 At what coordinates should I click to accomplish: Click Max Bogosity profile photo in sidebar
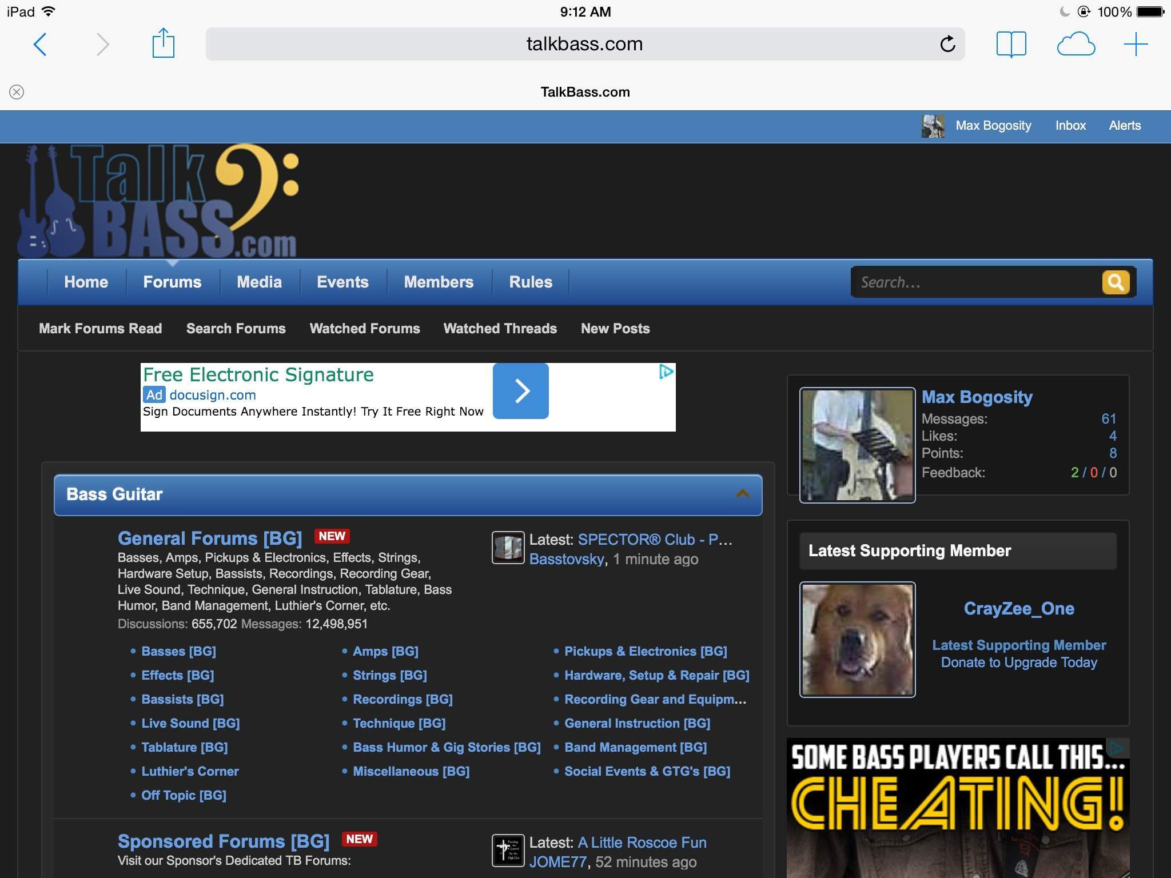[x=857, y=445]
